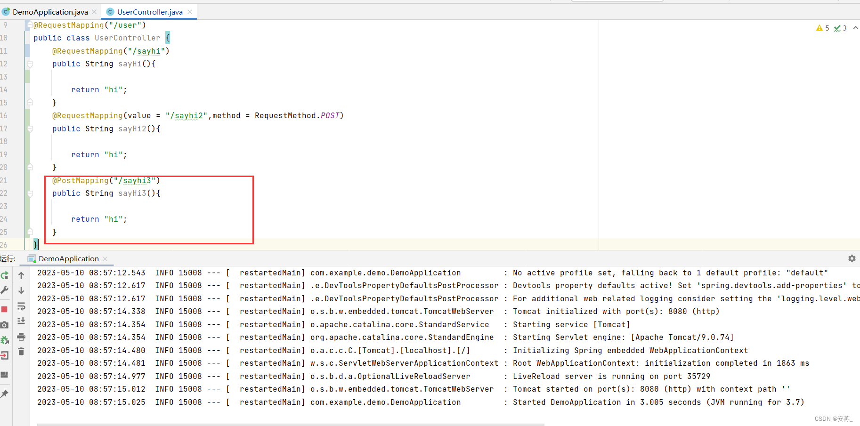860x426 pixels.
Task: Click line number 16 in gutter
Action: point(4,116)
